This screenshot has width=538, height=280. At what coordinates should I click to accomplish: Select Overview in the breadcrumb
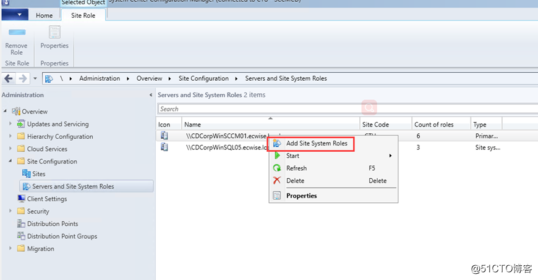coord(149,78)
